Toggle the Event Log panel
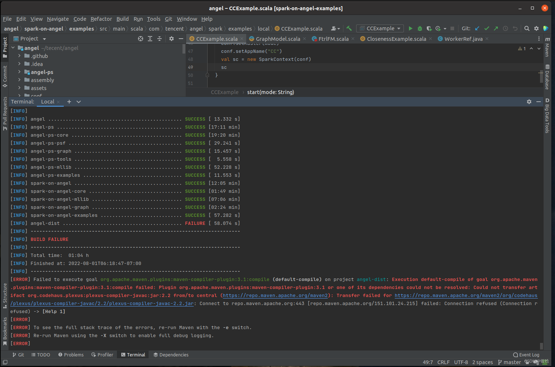The width and height of the screenshot is (555, 367). (x=526, y=355)
